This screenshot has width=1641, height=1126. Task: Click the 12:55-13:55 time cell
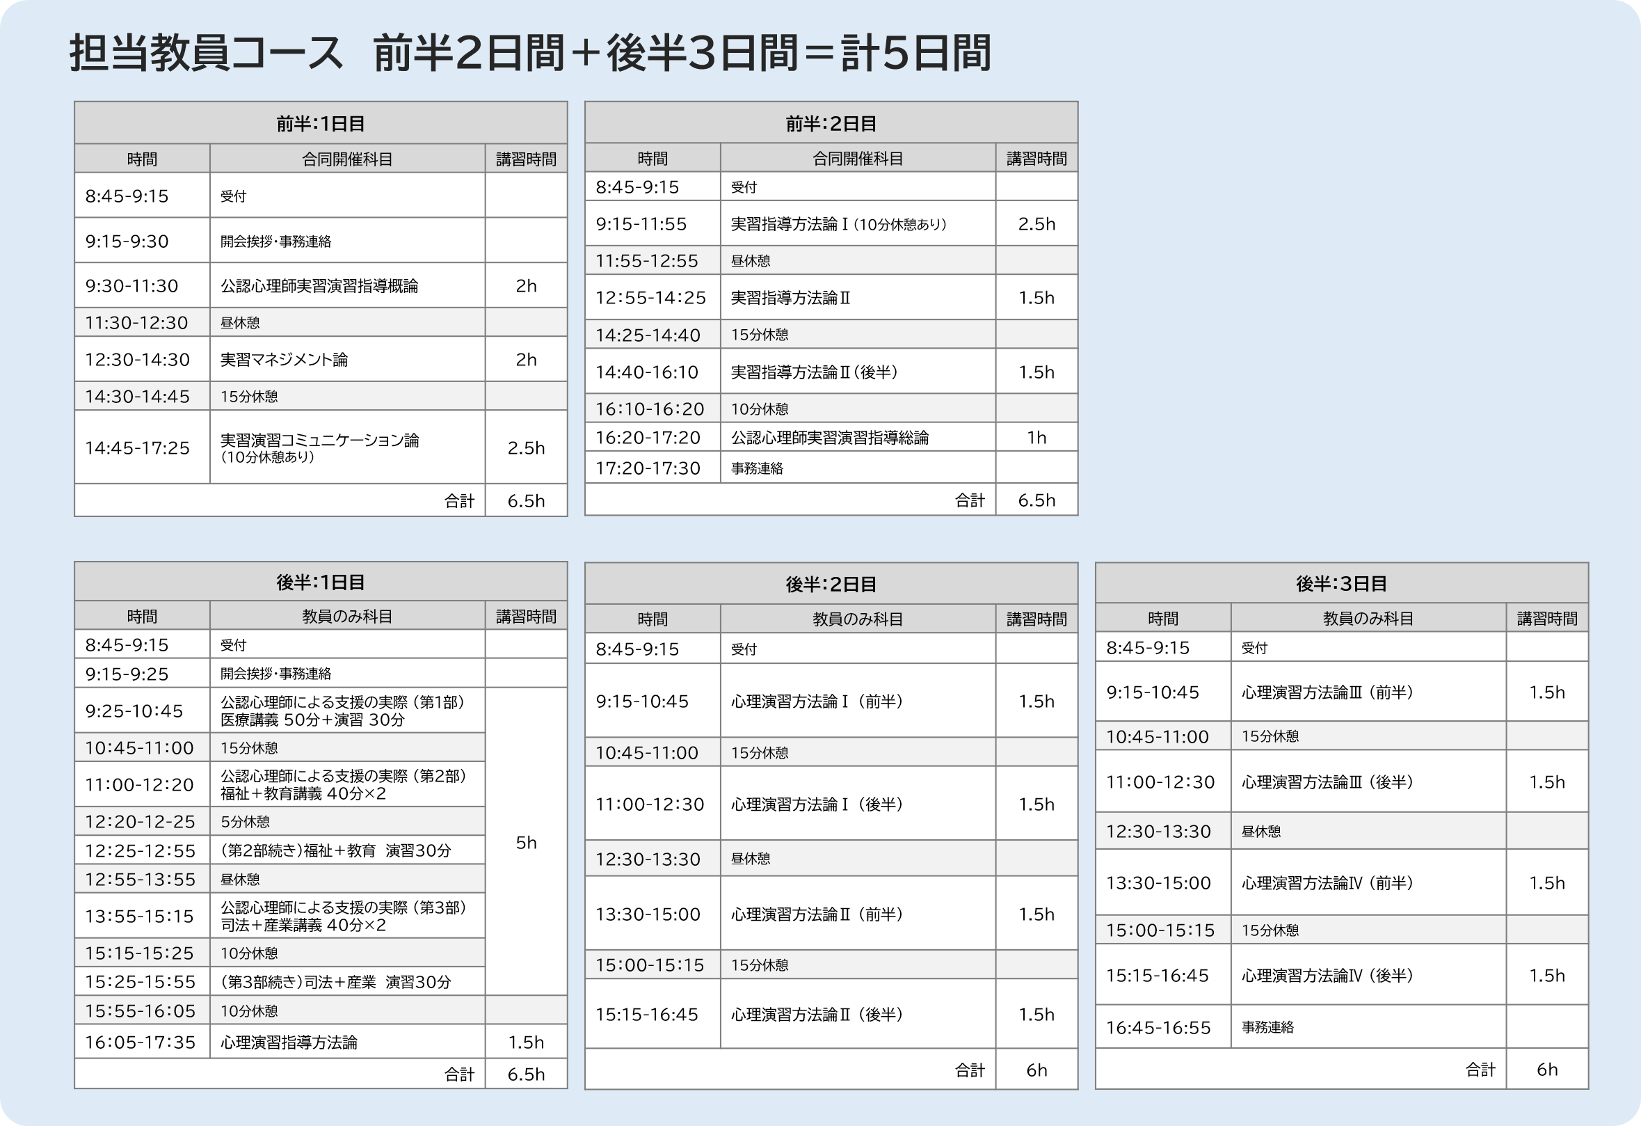pyautogui.click(x=142, y=879)
